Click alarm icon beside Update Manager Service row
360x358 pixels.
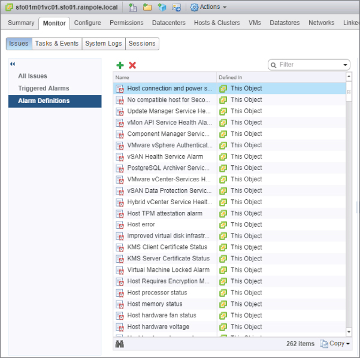click(120, 111)
